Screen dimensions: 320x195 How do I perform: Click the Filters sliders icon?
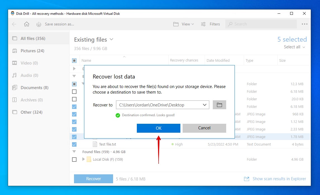[x=203, y=24]
